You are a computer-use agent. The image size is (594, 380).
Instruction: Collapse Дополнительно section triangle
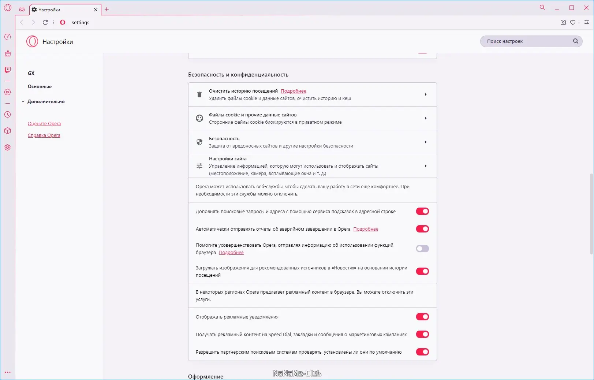(x=23, y=101)
